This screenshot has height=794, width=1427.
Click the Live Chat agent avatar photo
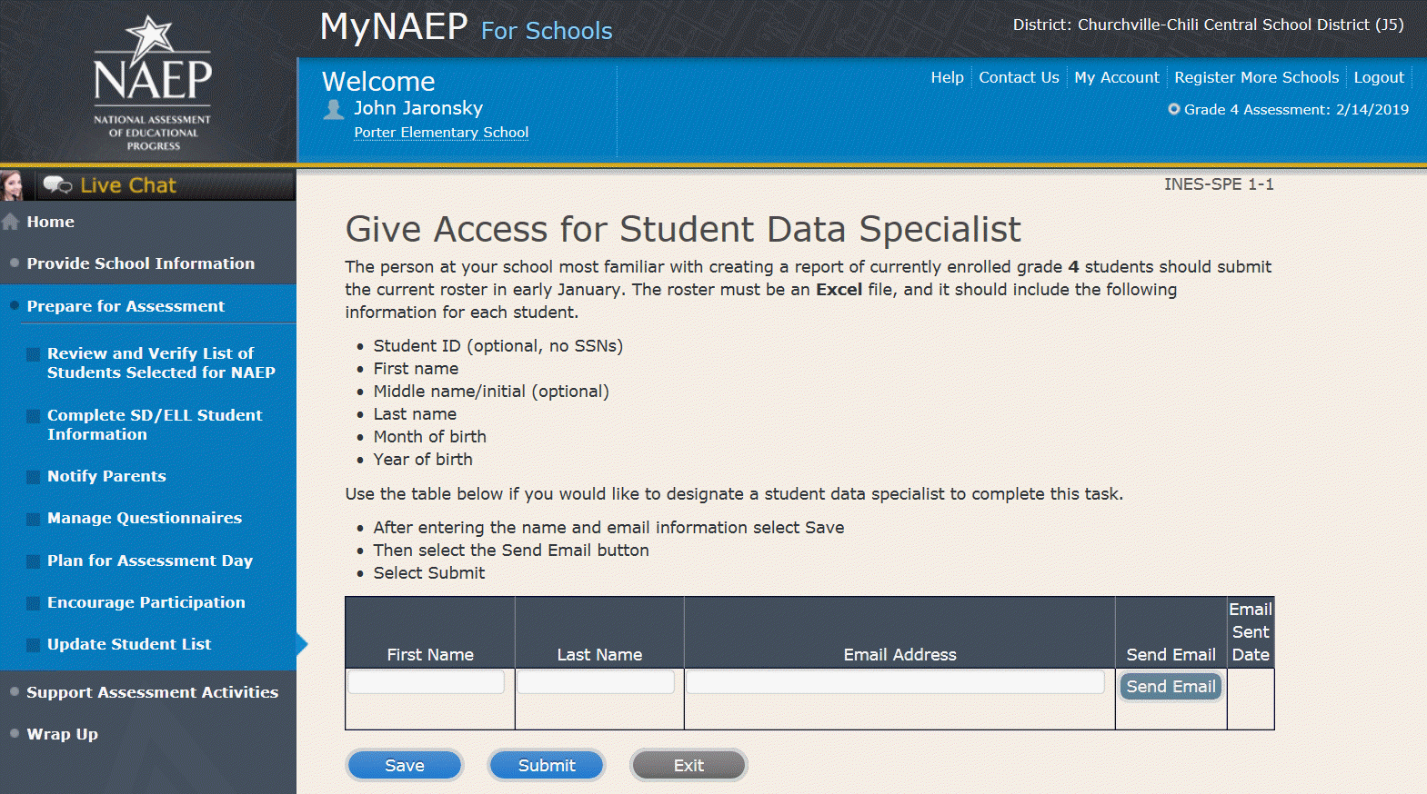pos(12,185)
